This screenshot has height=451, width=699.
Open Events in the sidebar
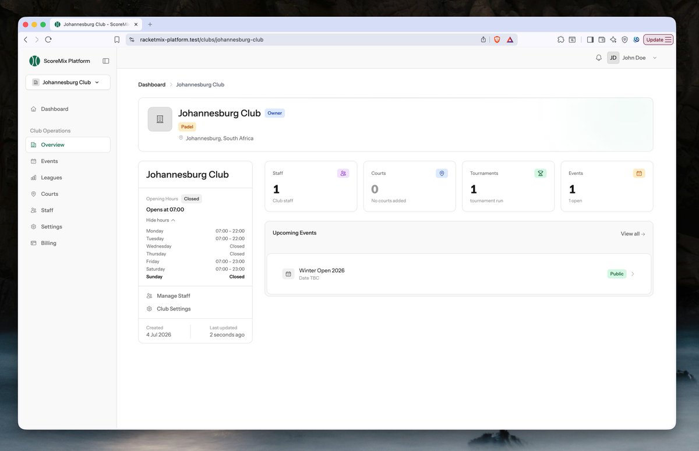pos(68,161)
